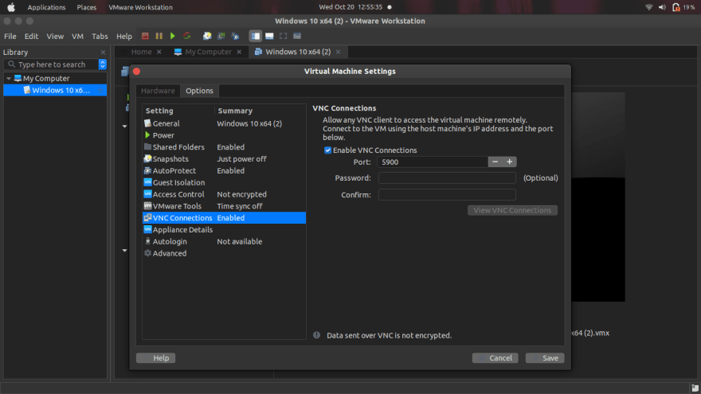This screenshot has width=701, height=394.
Task: Click the Cancel button
Action: [495, 358]
